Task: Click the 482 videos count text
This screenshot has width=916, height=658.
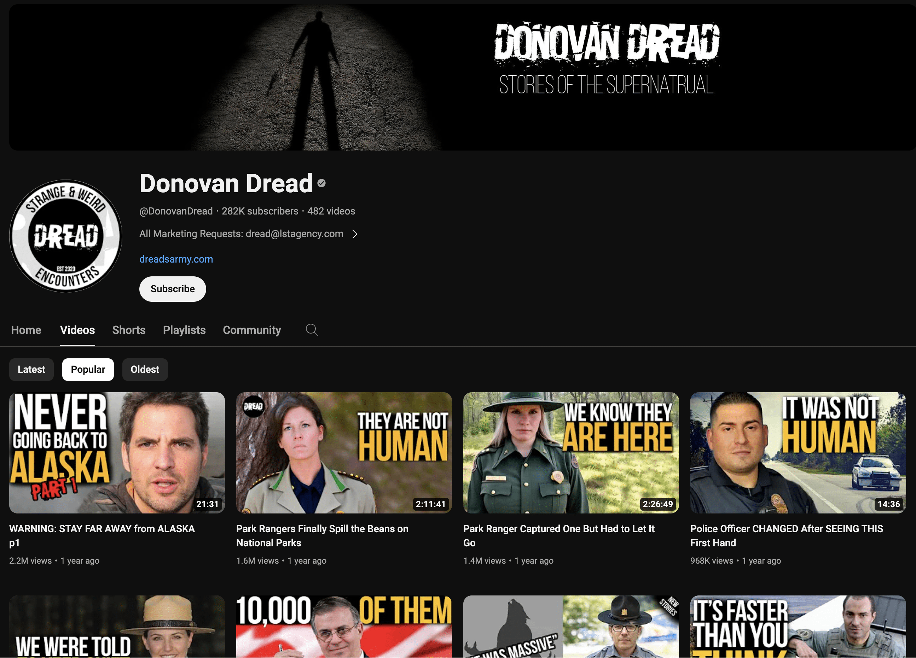Action: [x=331, y=211]
